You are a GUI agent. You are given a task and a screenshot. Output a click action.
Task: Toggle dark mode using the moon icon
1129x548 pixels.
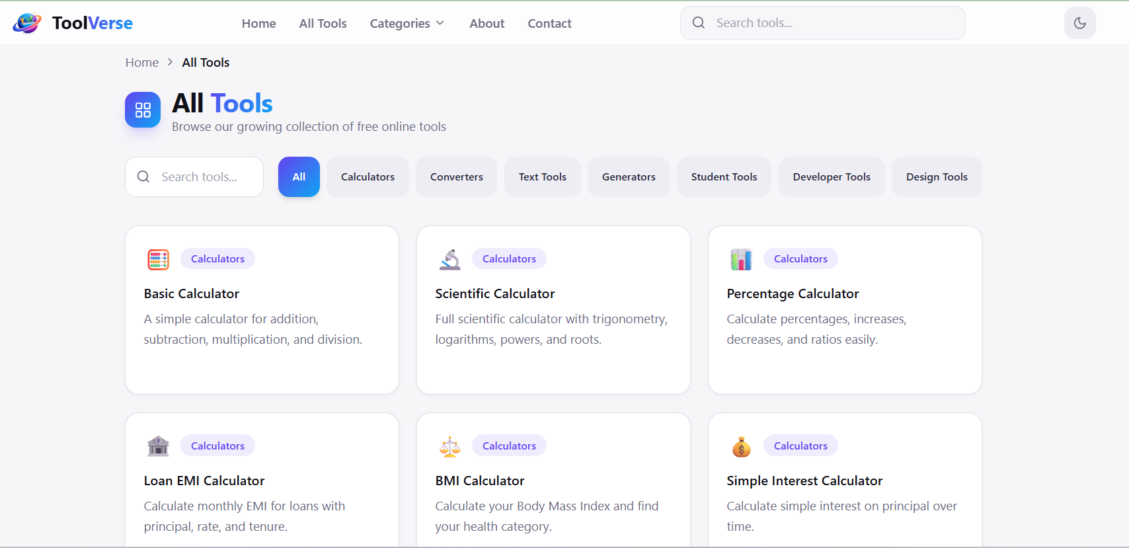click(1079, 22)
